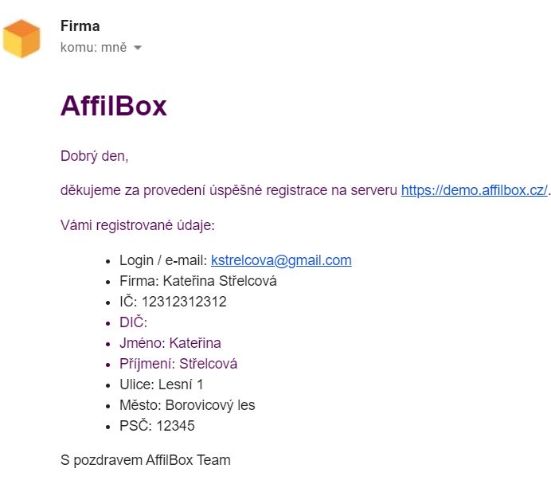551x480 pixels.
Task: Select the 'PSČ: 12345' list item
Action: (157, 426)
